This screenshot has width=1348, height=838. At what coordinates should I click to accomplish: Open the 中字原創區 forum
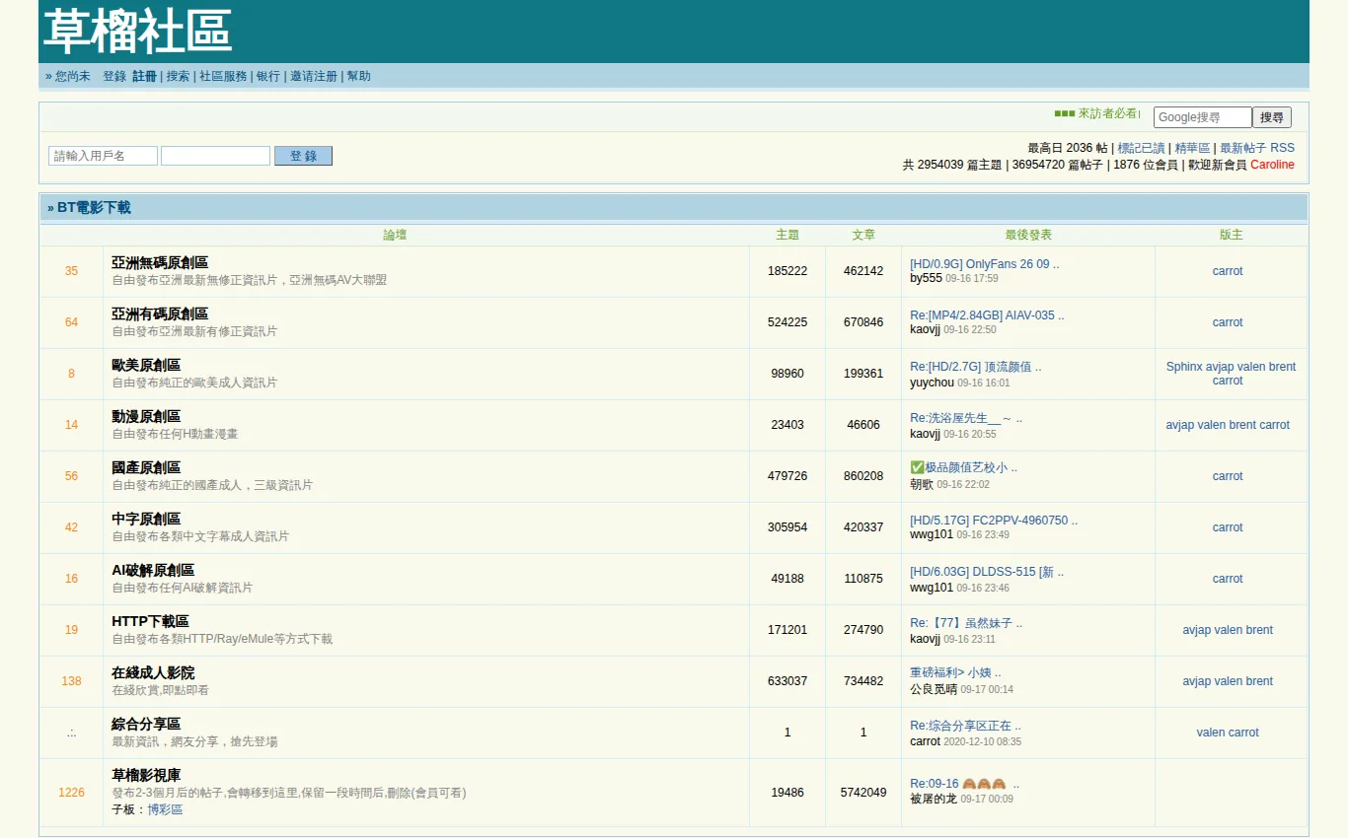(146, 519)
